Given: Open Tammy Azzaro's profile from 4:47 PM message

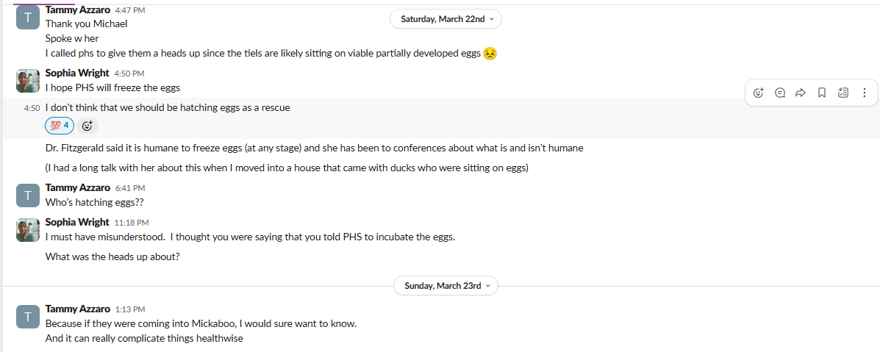Looking at the screenshot, I should (79, 10).
